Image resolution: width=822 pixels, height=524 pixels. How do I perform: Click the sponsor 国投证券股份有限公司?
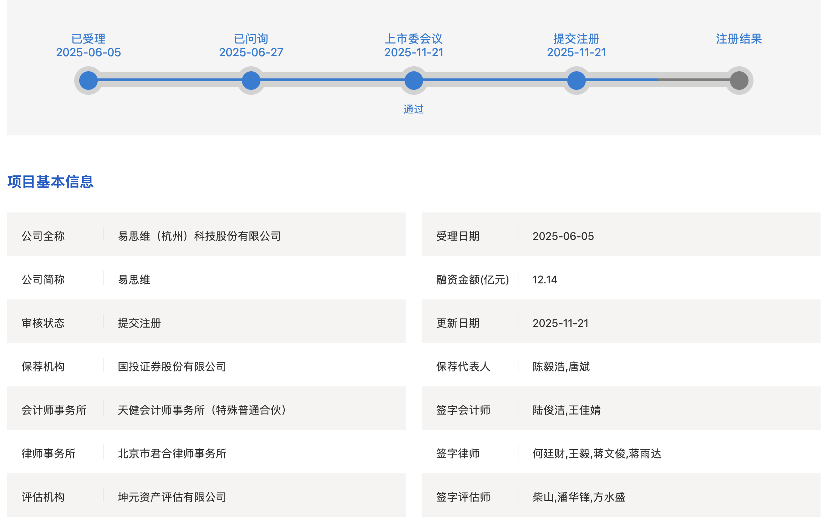172,366
